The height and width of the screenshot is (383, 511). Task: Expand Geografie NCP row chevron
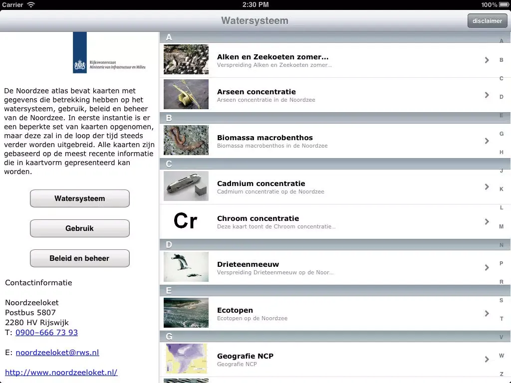[487, 359]
